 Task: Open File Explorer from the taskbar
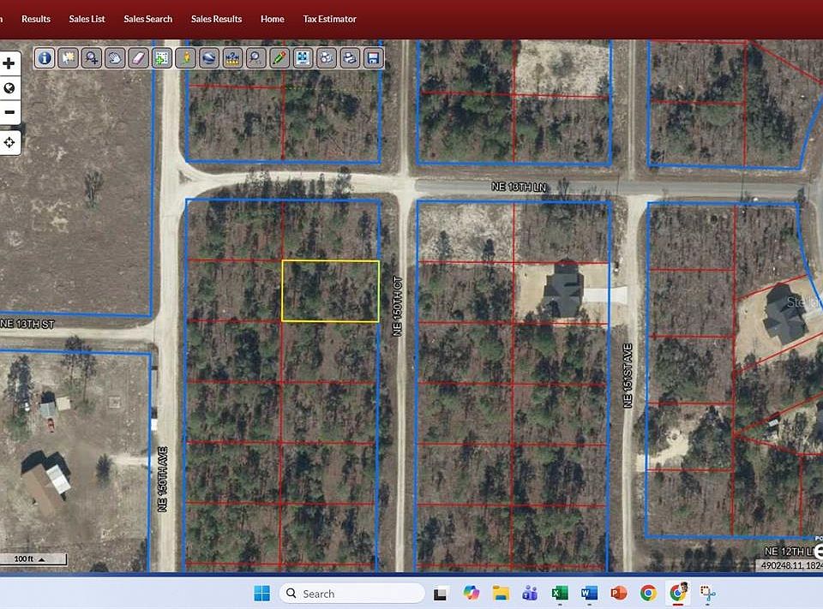(x=501, y=594)
